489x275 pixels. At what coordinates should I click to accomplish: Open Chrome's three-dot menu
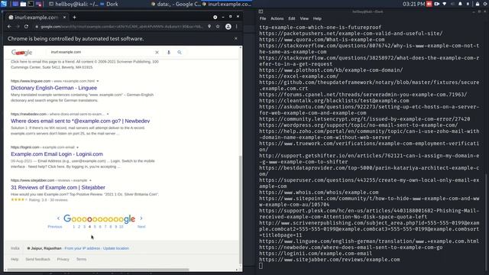point(237,27)
